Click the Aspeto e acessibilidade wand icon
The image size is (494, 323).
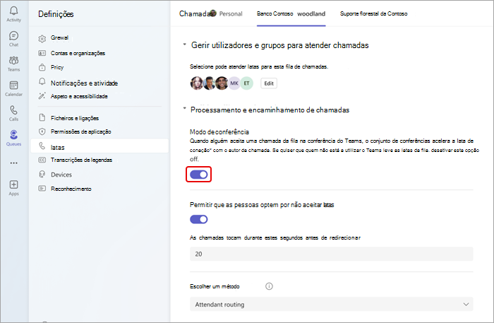(x=42, y=96)
